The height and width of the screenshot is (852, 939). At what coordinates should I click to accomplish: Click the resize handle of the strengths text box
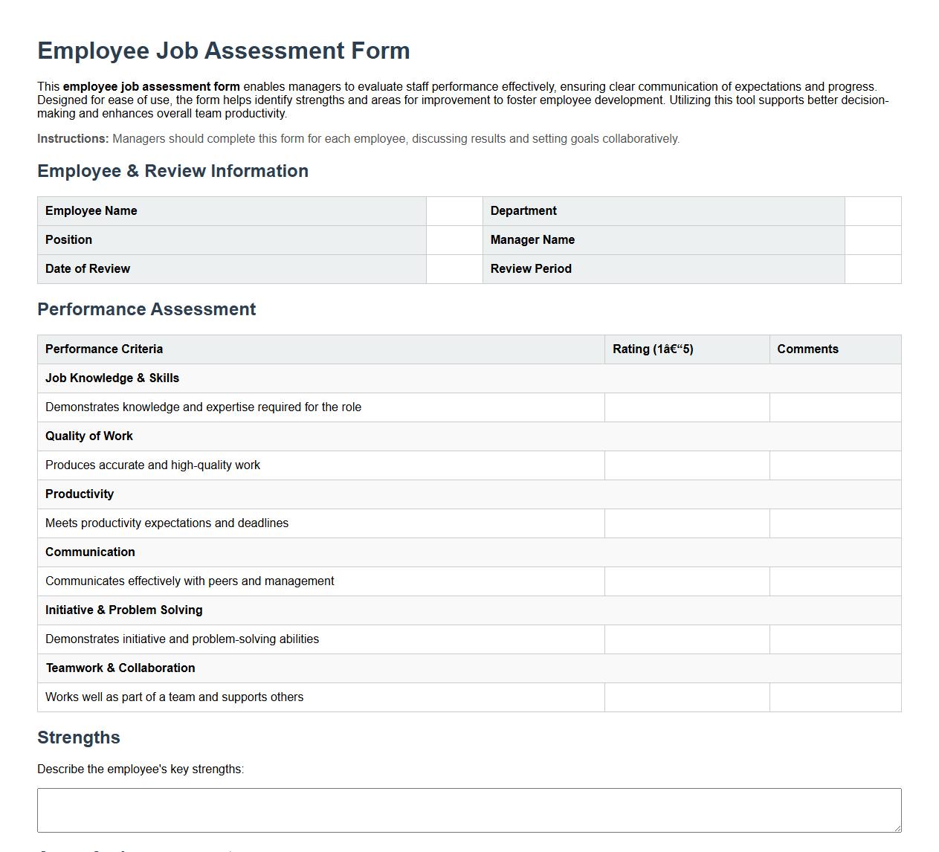pos(895,827)
